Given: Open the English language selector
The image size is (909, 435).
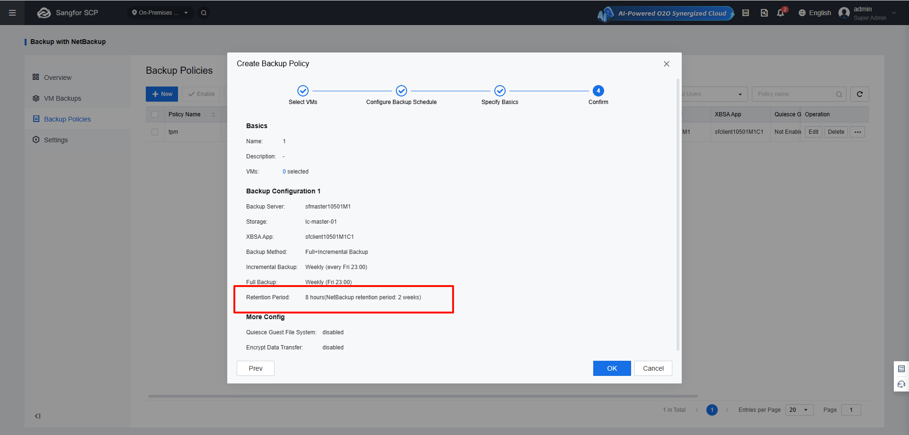Looking at the screenshot, I should 815,13.
